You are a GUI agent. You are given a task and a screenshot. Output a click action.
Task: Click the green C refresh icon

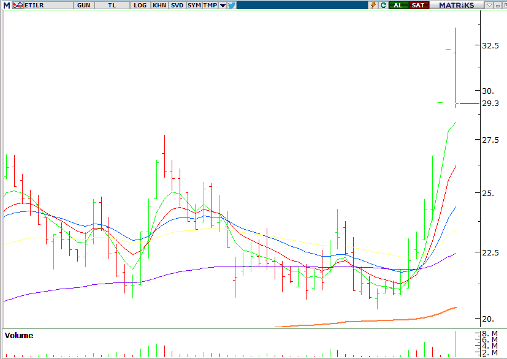point(384,5)
